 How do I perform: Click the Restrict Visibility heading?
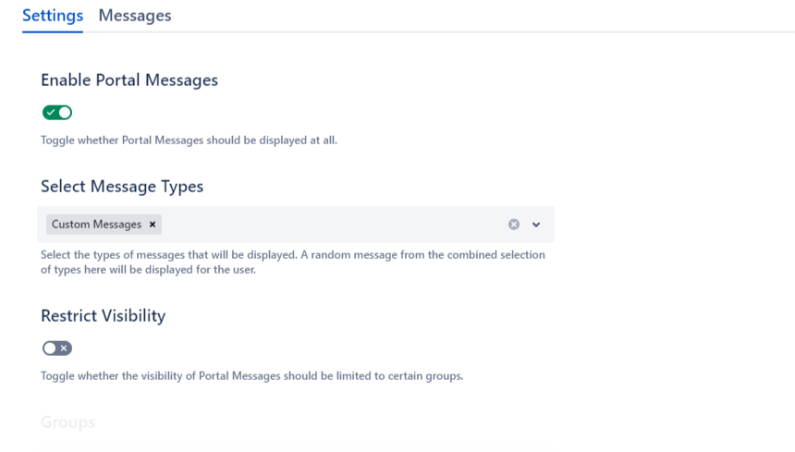pyautogui.click(x=104, y=316)
